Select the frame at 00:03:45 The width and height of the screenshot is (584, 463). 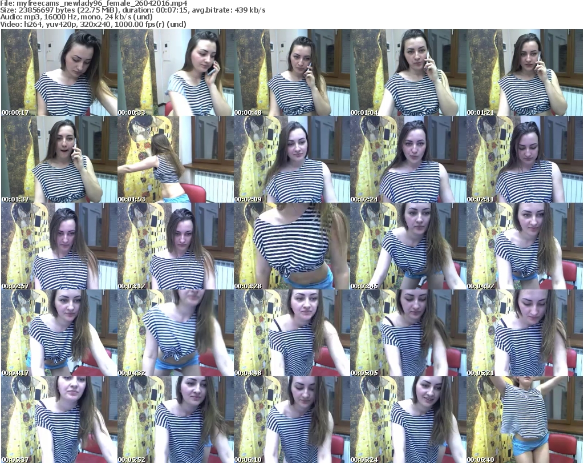pyautogui.click(x=408, y=247)
